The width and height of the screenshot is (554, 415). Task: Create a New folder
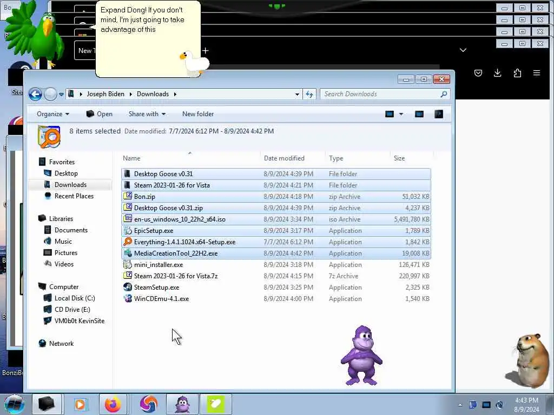198,114
